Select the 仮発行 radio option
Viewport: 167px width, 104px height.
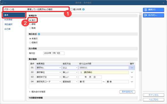point(30,43)
